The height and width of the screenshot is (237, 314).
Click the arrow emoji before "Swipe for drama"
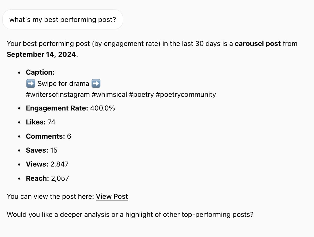30,83
